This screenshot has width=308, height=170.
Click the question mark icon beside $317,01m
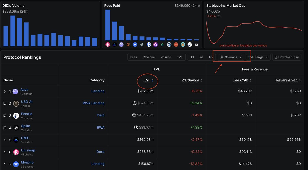pos(136,128)
